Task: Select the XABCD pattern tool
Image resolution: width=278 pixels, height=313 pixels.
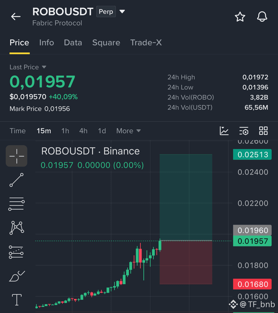Action: tap(17, 228)
